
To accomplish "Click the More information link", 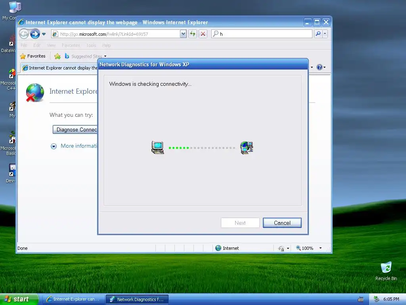I will click(x=79, y=146).
